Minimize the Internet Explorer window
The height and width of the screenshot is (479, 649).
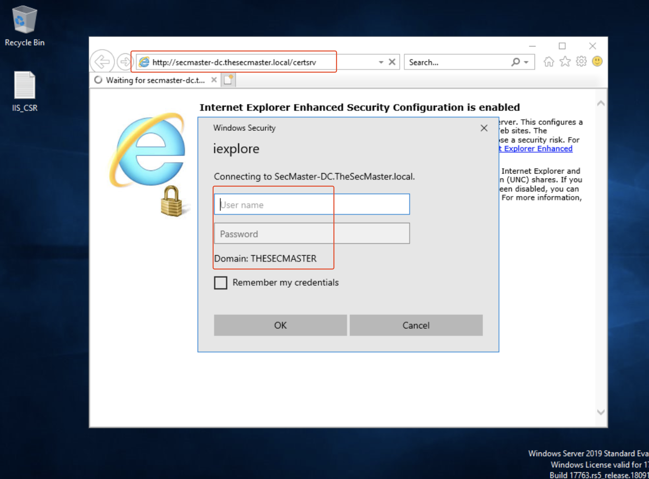(532, 46)
